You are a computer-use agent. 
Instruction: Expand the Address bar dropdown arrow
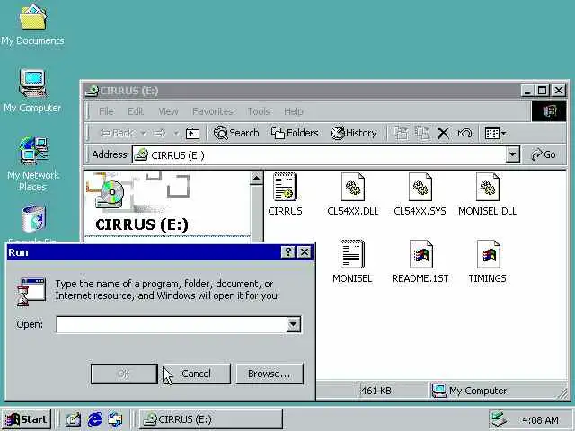click(x=513, y=154)
